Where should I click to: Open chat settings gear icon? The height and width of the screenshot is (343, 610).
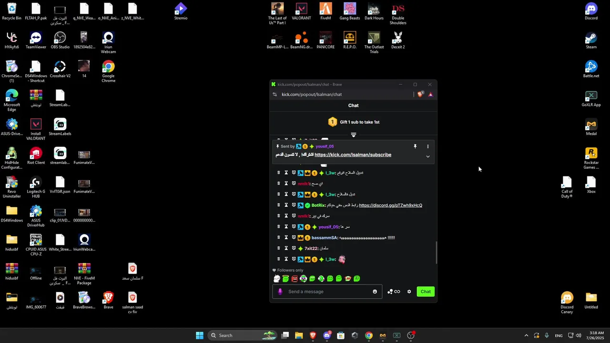coord(409,292)
